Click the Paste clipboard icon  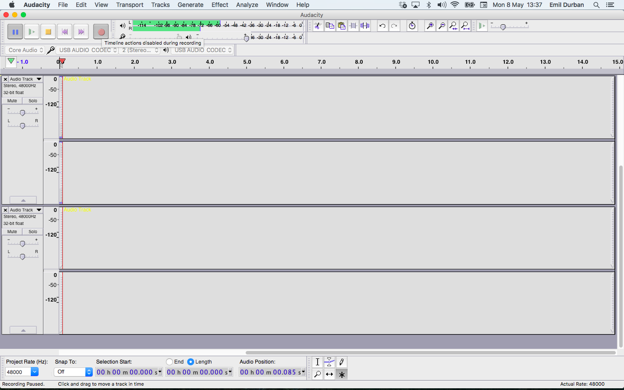click(x=341, y=26)
